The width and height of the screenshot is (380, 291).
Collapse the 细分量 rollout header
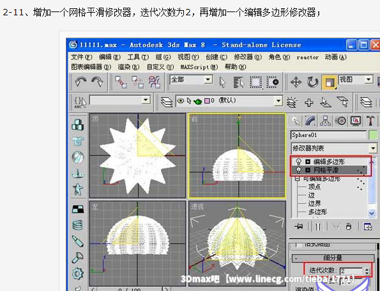coord(333,258)
